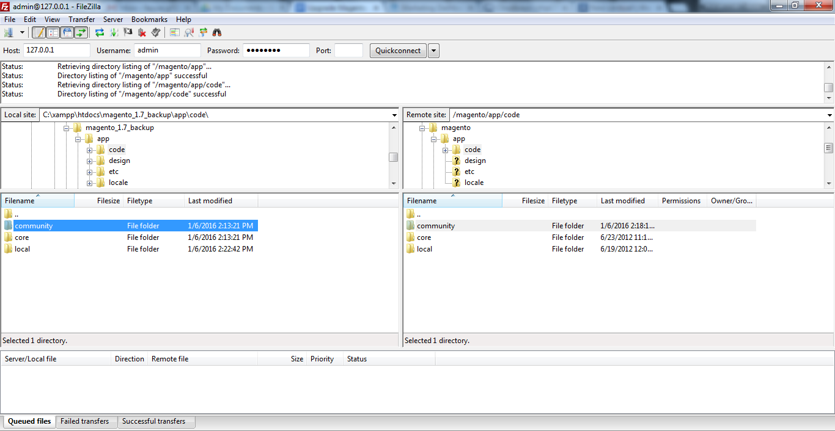Cancel the current operation flag icon
The image size is (835, 431).
128,32
